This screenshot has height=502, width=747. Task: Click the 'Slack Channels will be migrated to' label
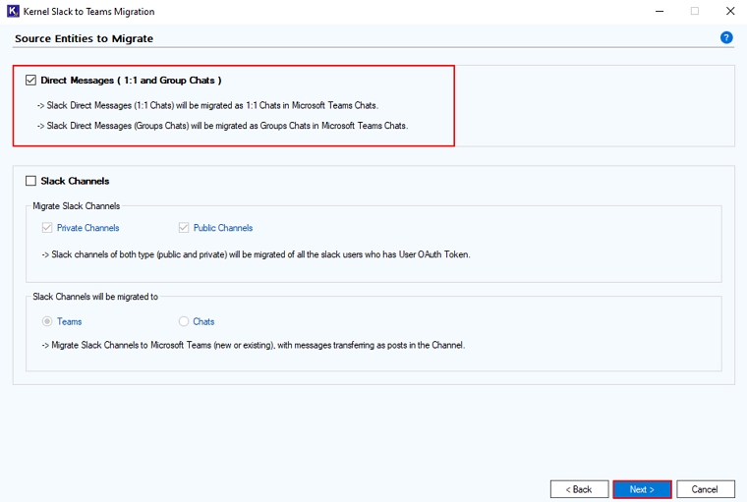[95, 297]
